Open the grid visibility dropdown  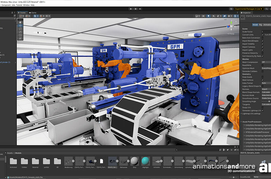[36, 16]
